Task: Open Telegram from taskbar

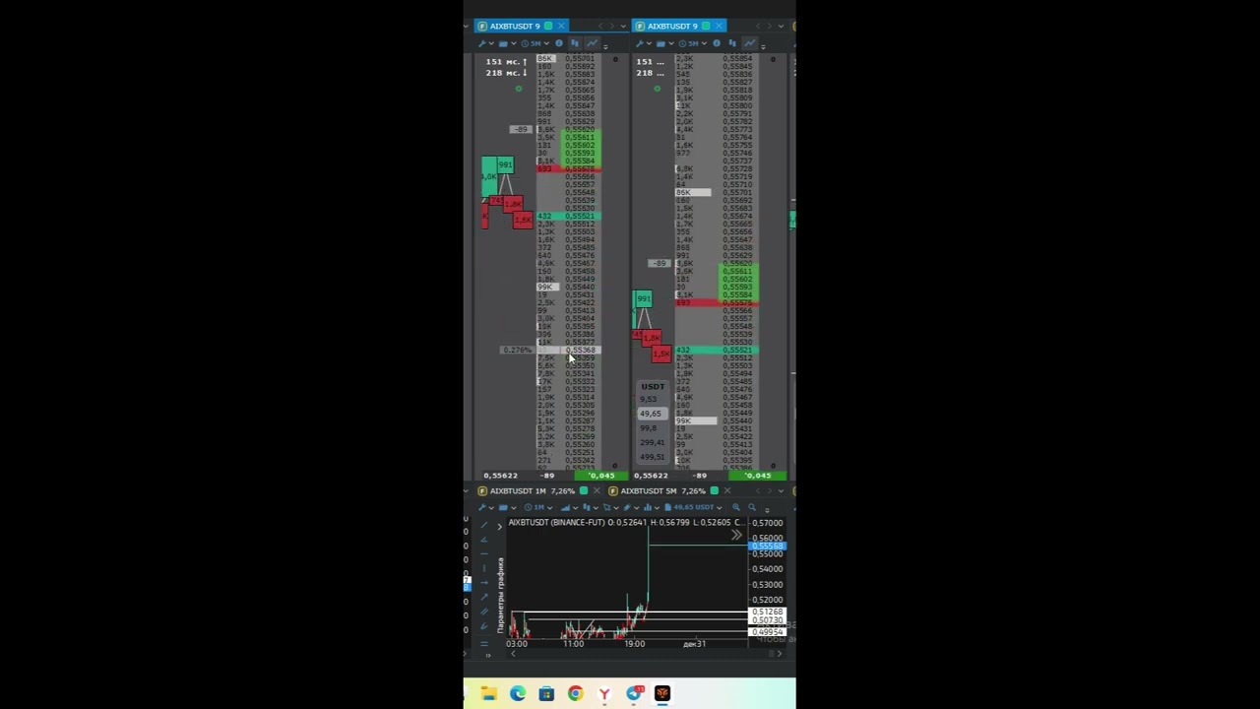Action: point(634,694)
